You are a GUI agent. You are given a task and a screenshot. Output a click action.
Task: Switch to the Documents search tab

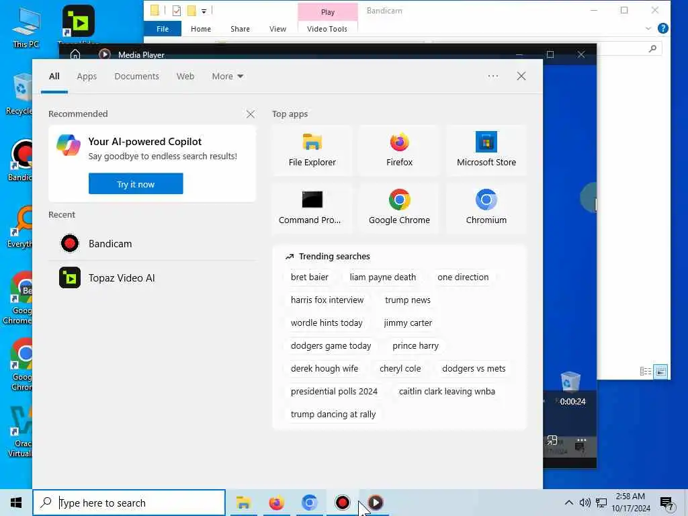point(136,77)
